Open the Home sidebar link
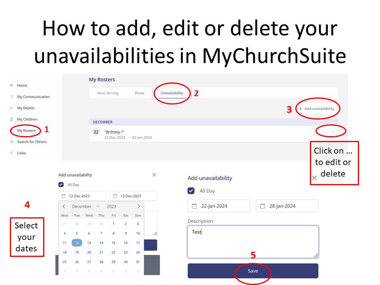This screenshot has width=380, height=285. tap(22, 85)
